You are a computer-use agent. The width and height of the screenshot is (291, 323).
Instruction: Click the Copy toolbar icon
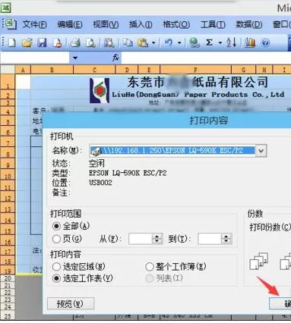pyautogui.click(x=128, y=42)
